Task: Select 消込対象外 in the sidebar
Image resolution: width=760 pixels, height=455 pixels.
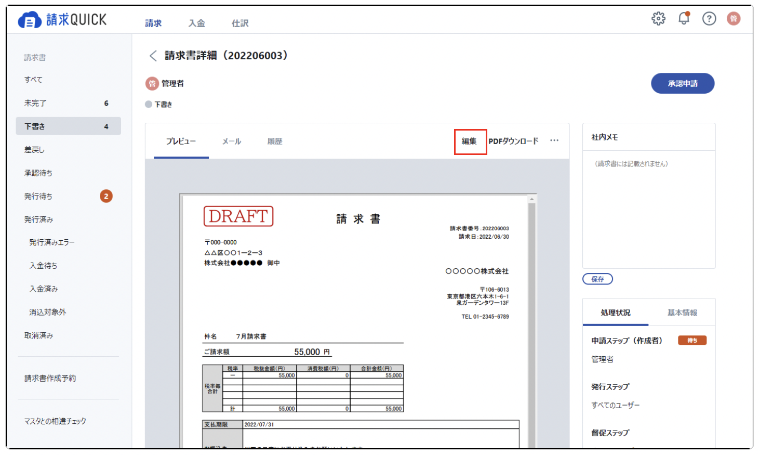Action: (x=47, y=312)
